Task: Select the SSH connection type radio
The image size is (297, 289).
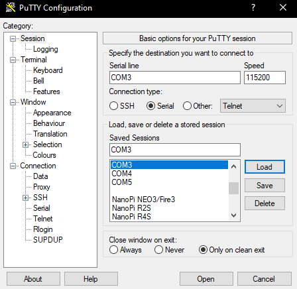Action: click(113, 106)
